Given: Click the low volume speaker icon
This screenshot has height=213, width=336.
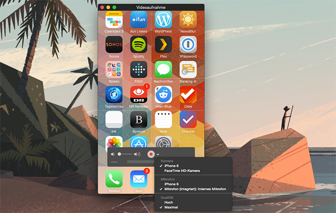Looking at the screenshot, I should [x=113, y=154].
